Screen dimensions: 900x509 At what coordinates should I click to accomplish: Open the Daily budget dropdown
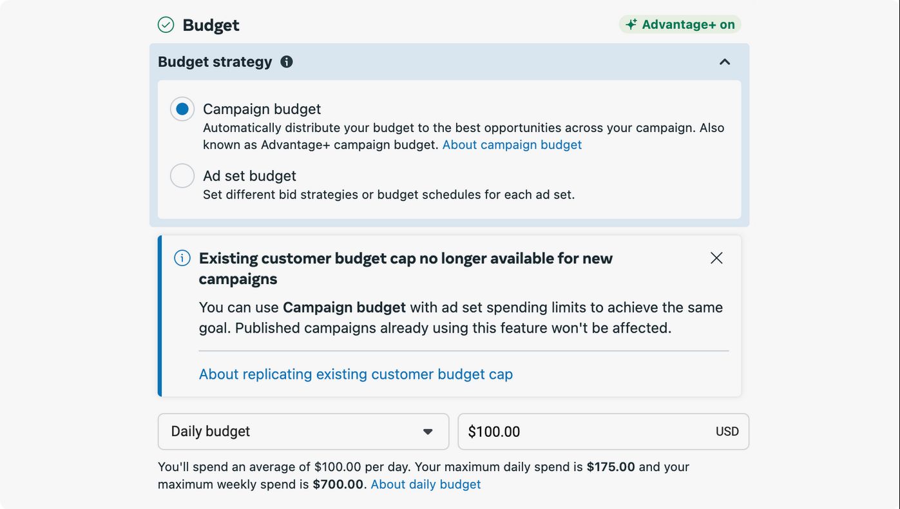coord(303,432)
